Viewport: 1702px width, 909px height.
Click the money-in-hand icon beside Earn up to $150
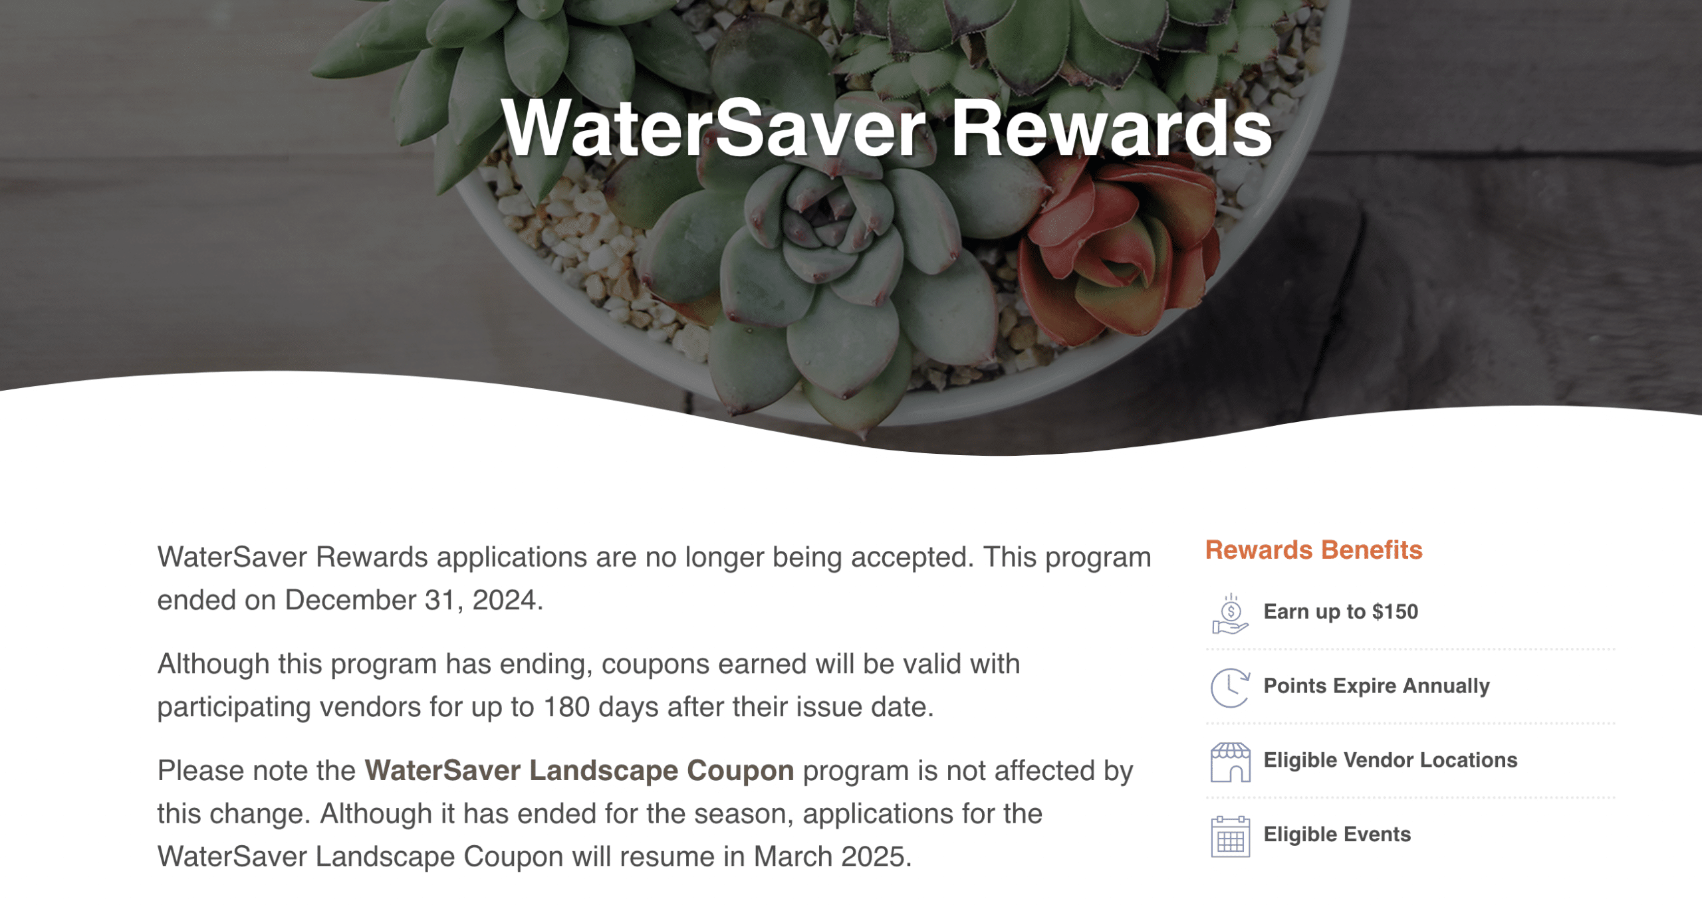1230,613
